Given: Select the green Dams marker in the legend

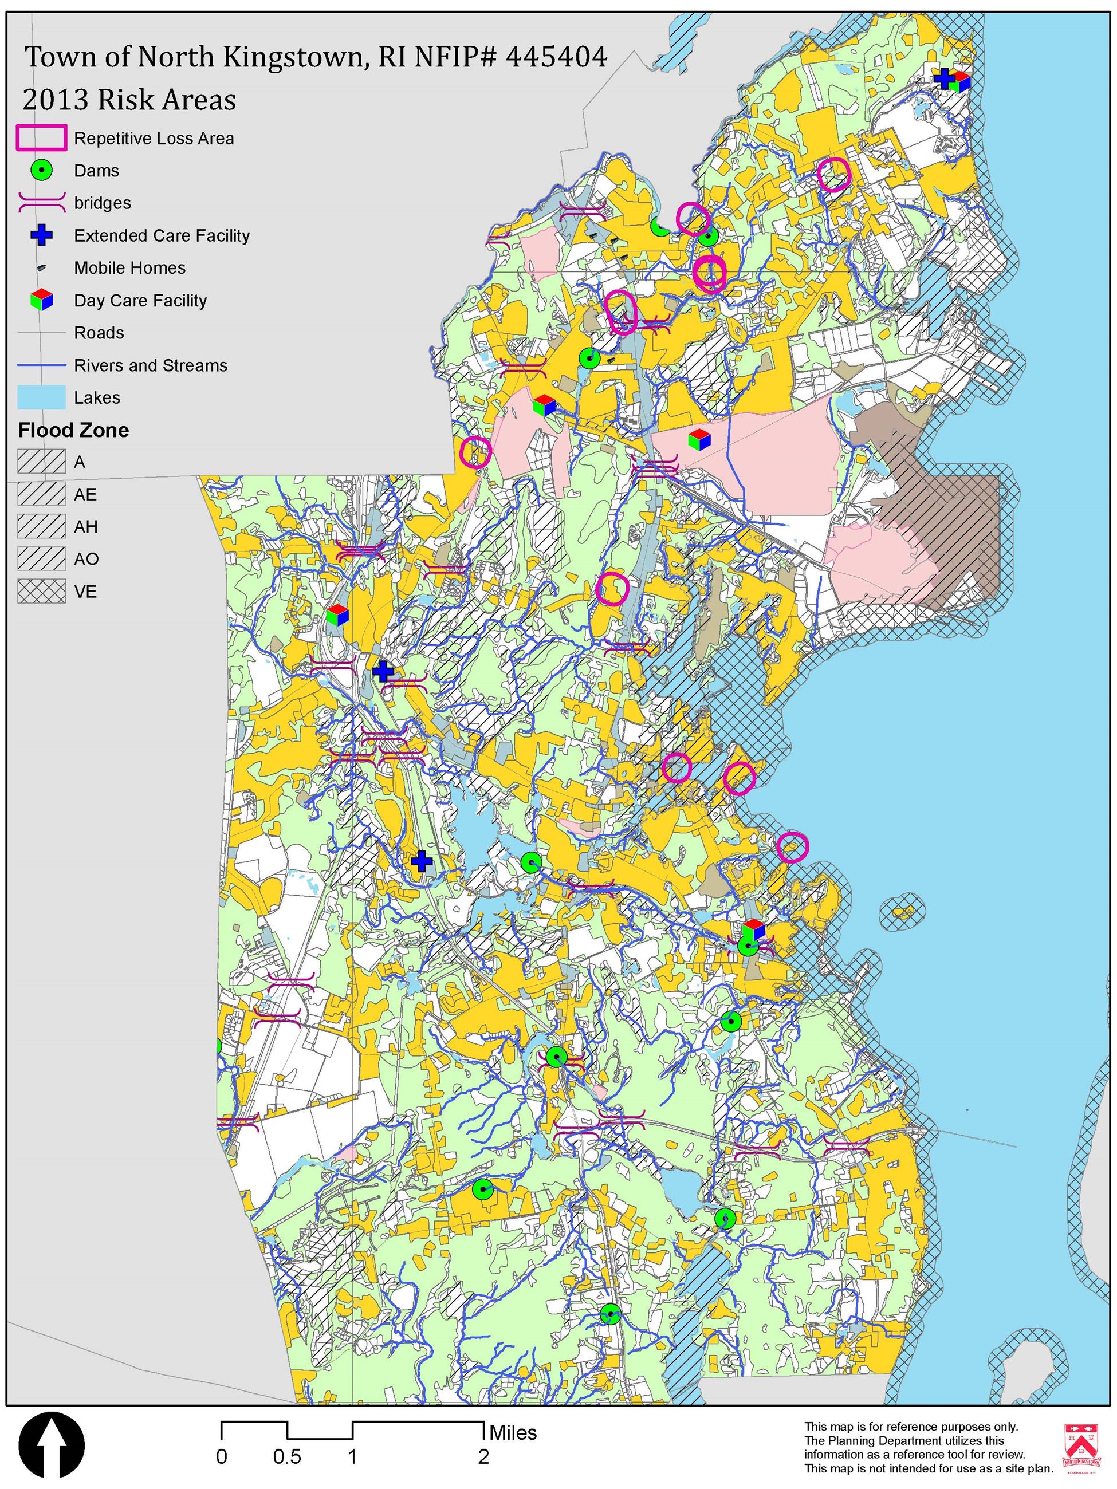Looking at the screenshot, I should click(42, 170).
